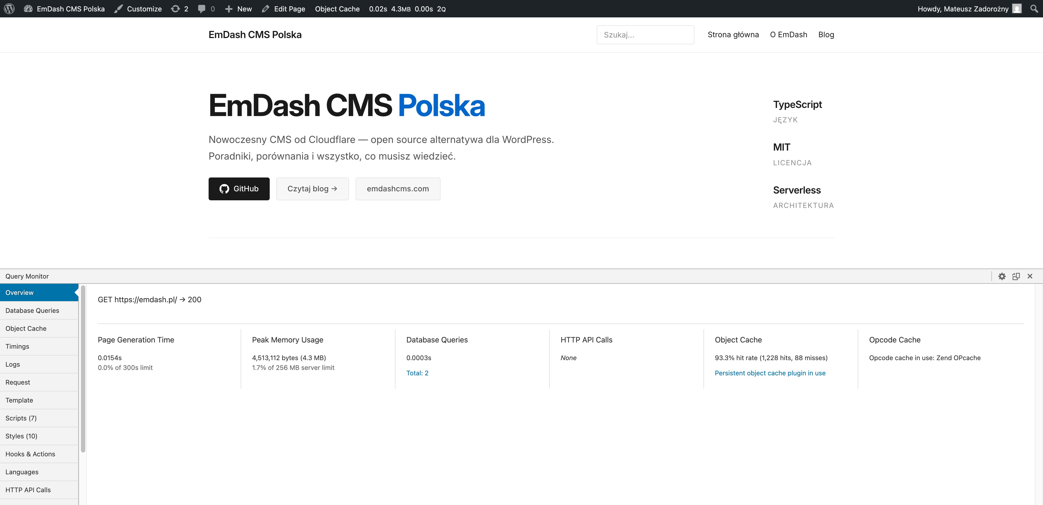Click the Total: 2 queries link

pyautogui.click(x=417, y=372)
